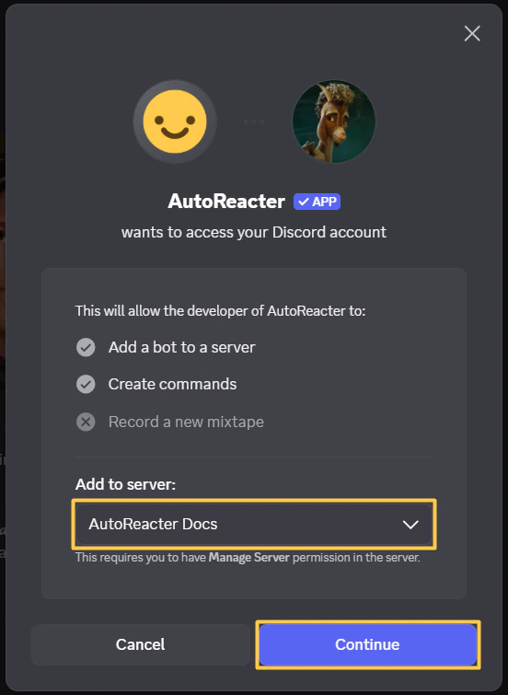The image size is (508, 695).
Task: Select the AutoReacter Docs server name text
Action: click(x=153, y=524)
